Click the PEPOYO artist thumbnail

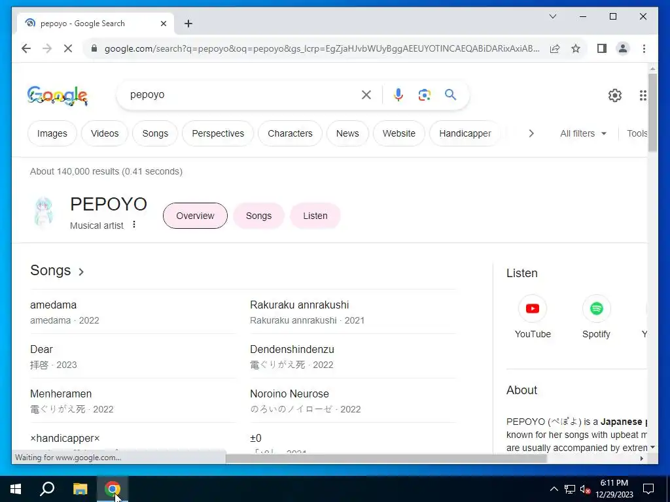point(43,211)
